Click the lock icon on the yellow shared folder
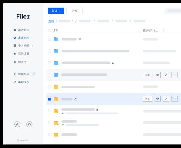181x148 pixels. (97, 110)
